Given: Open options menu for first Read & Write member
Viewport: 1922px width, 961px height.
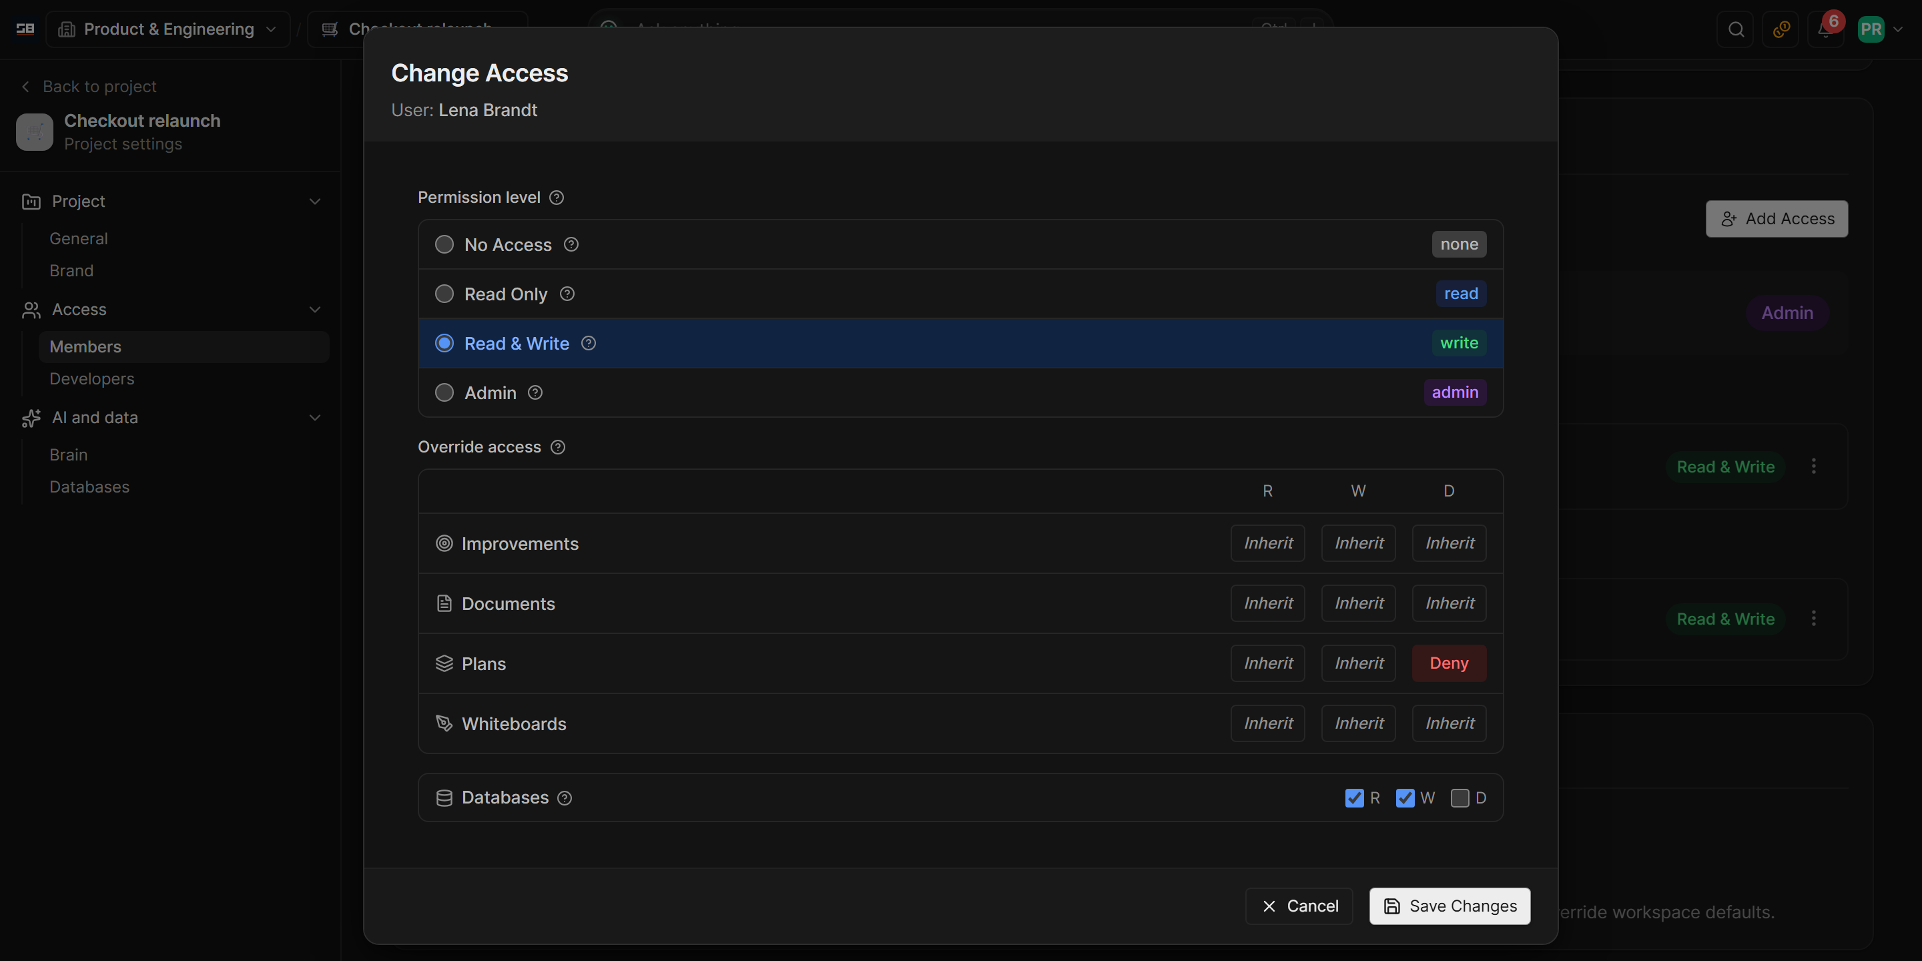Looking at the screenshot, I should [1814, 466].
